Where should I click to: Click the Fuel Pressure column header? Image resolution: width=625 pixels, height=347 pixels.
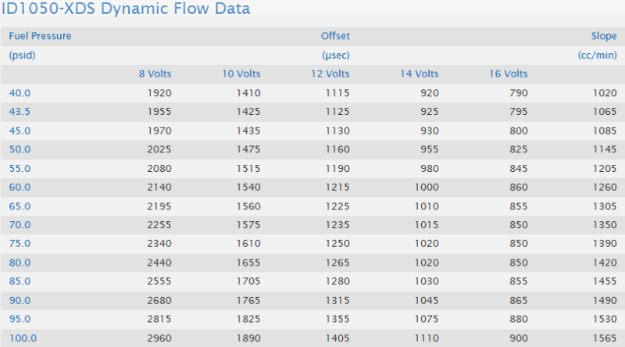click(x=40, y=36)
